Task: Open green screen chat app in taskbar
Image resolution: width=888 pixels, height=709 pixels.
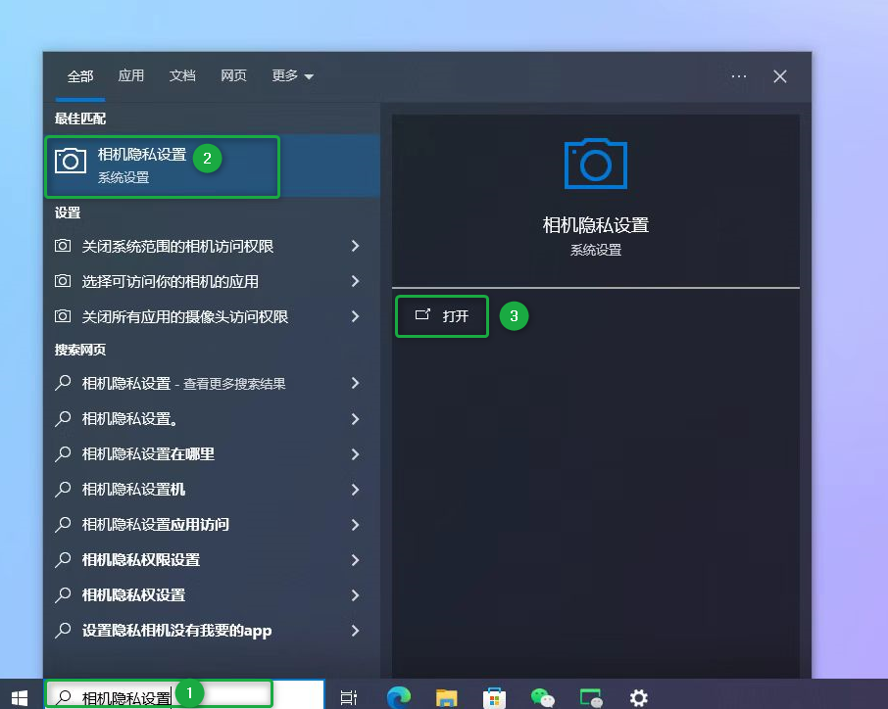Action: (x=591, y=697)
